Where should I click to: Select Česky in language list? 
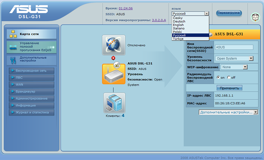click(191, 18)
